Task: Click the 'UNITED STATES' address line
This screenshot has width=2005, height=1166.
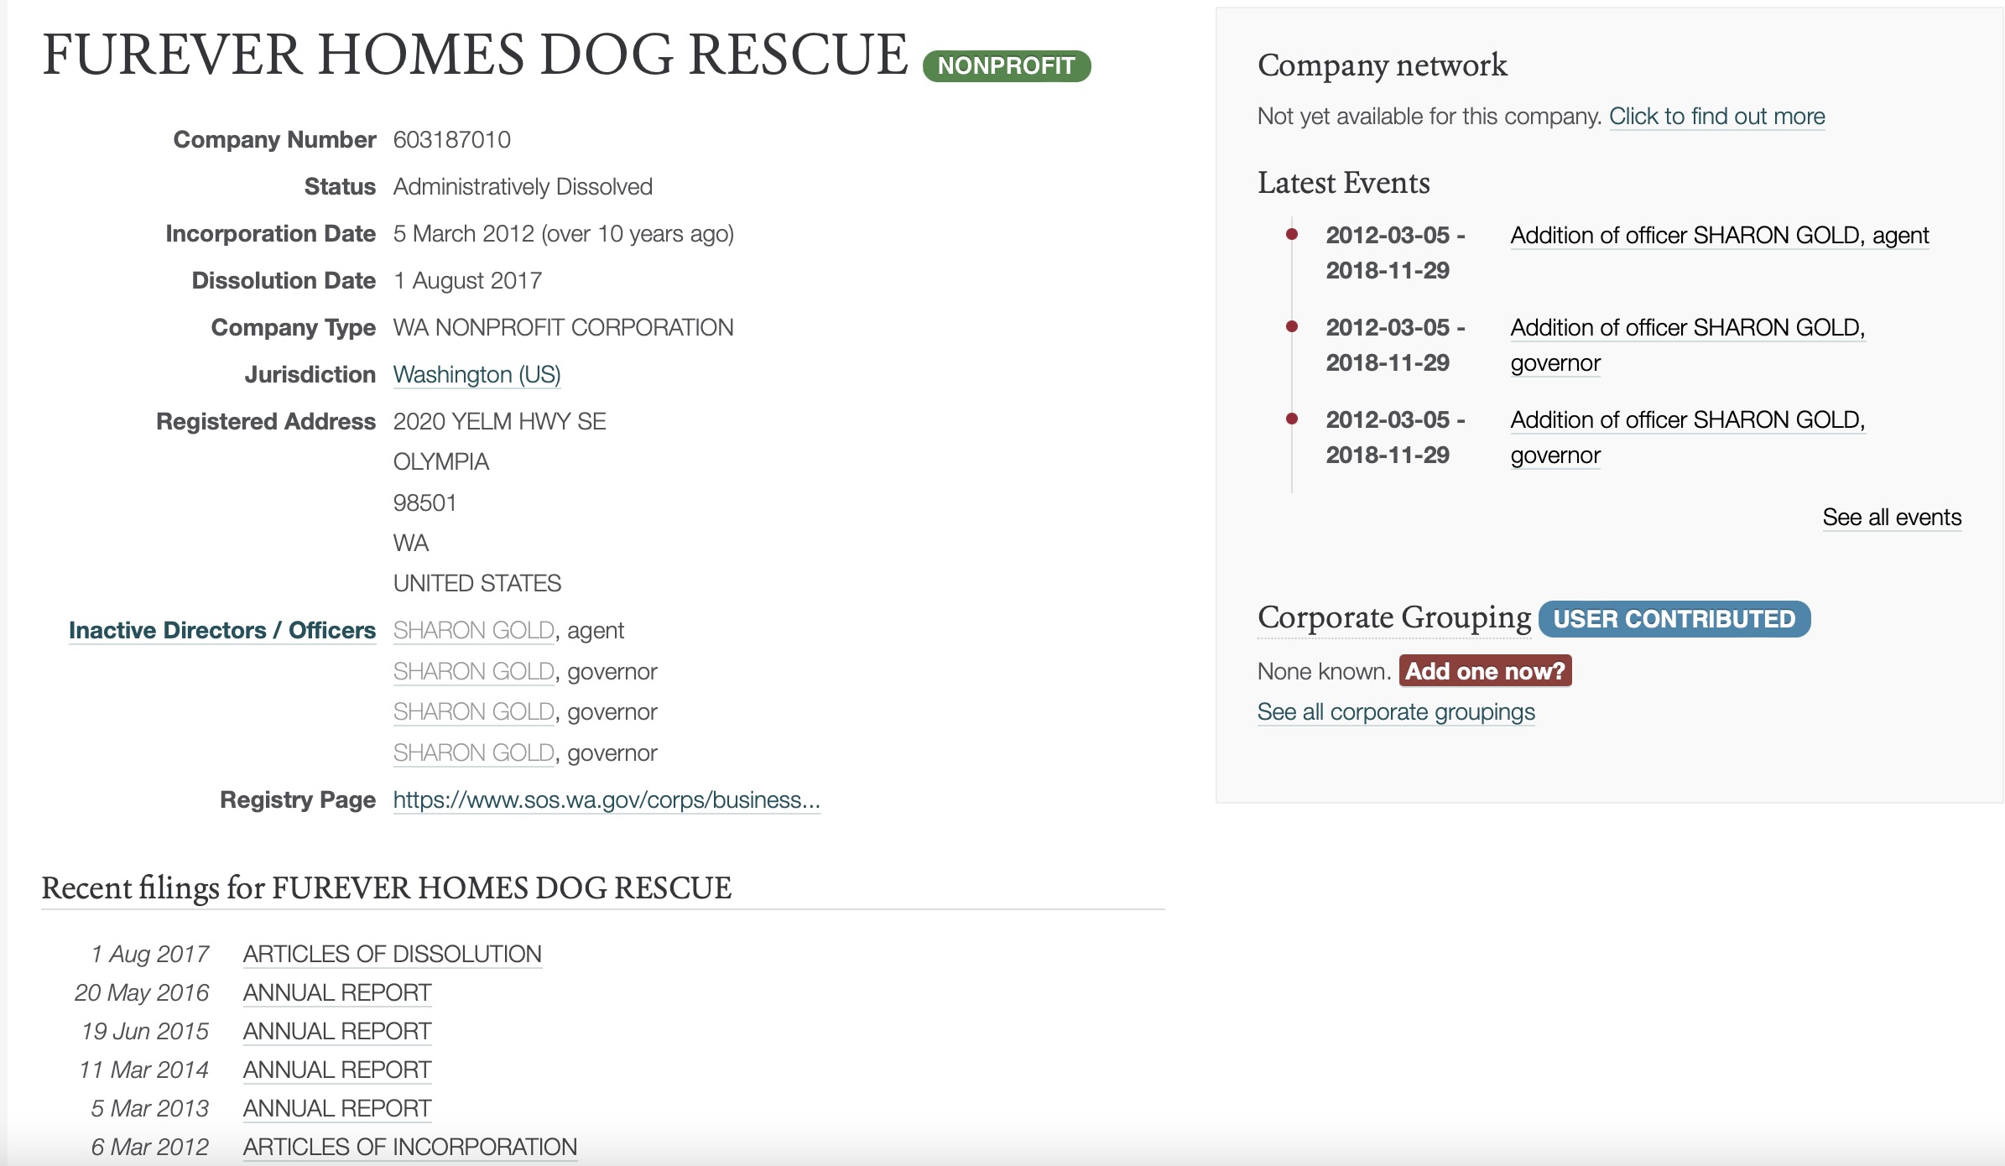Action: tap(477, 583)
